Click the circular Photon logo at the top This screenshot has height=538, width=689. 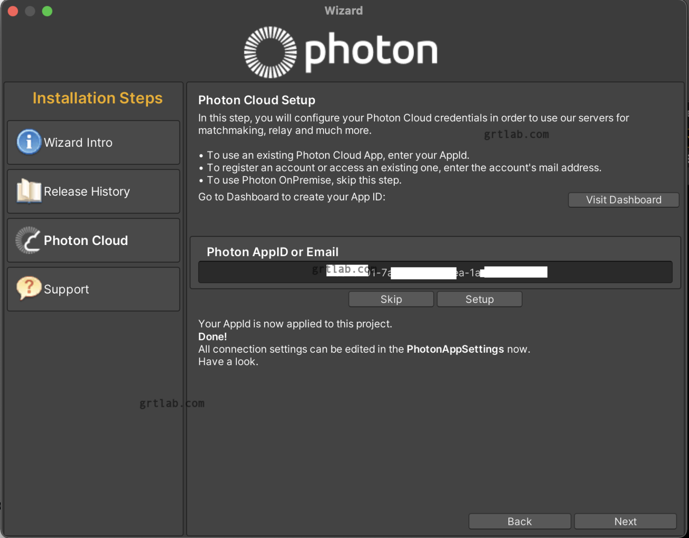tap(269, 52)
